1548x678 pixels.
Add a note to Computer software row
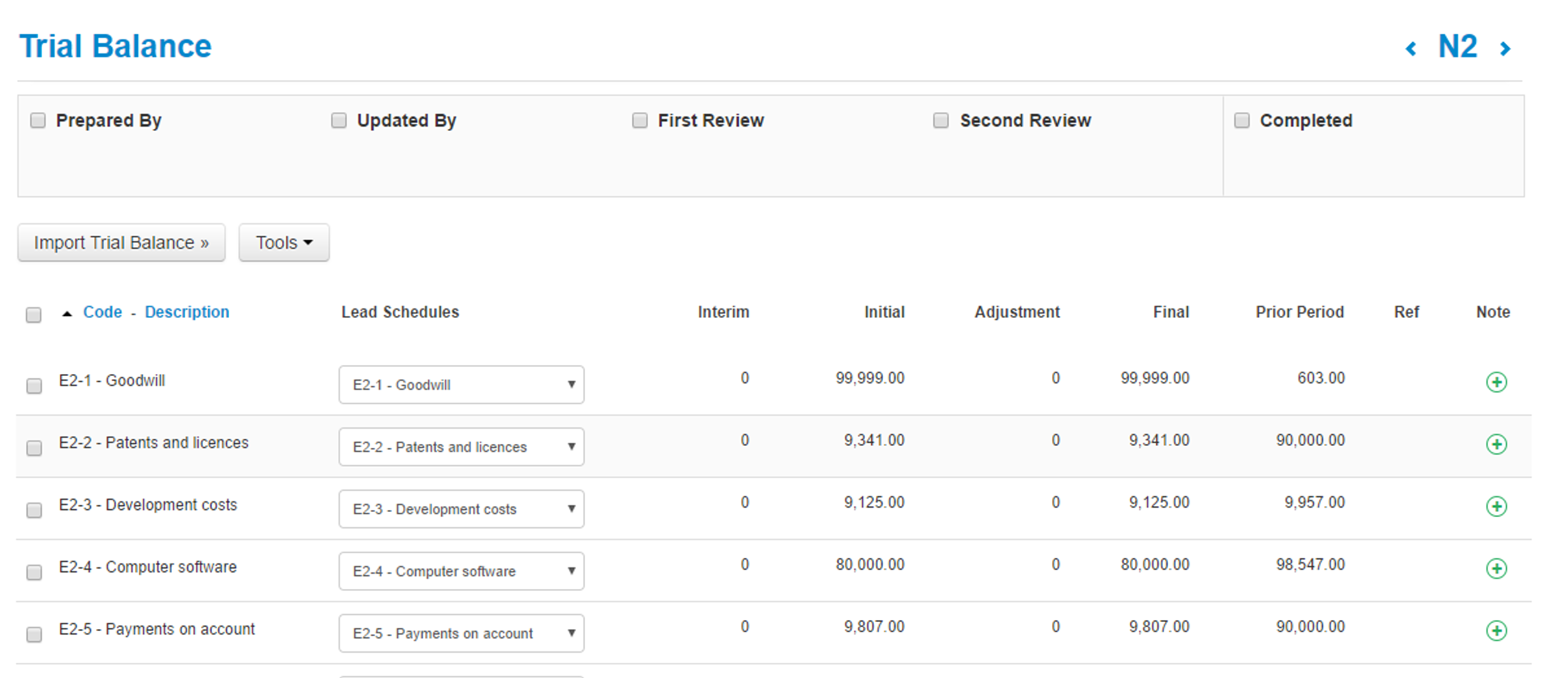click(1496, 569)
